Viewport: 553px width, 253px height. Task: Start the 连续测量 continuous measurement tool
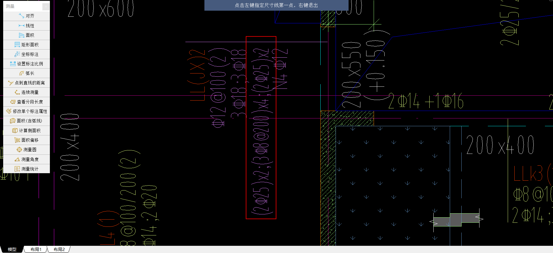point(27,92)
